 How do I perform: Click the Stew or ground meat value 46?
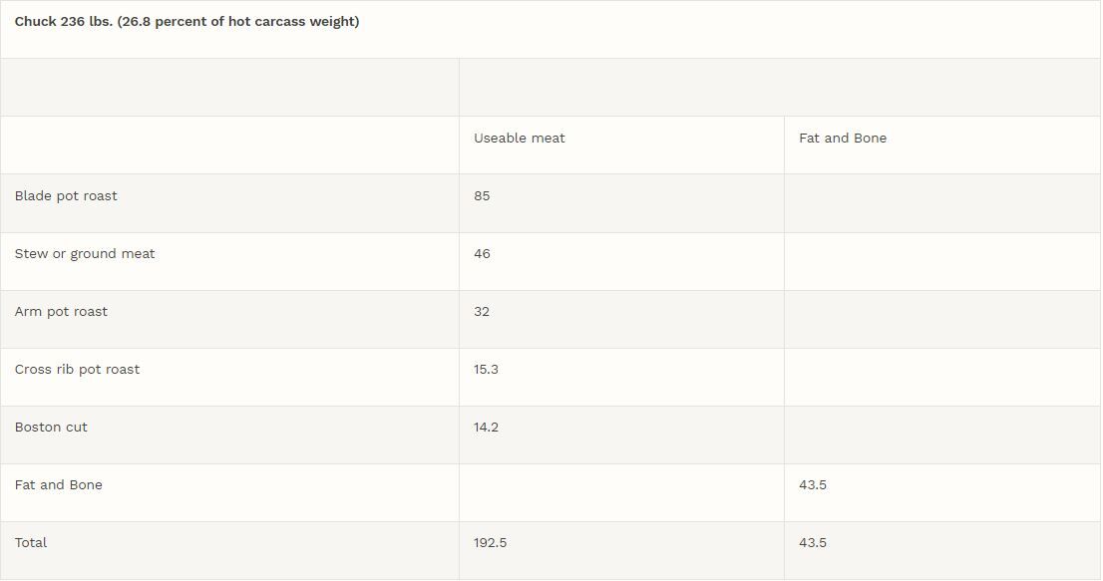coord(482,254)
